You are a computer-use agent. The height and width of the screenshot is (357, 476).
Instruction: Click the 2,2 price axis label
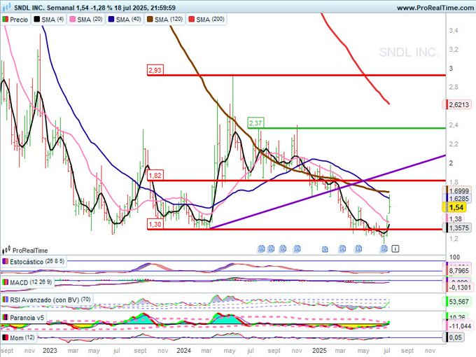coord(454,144)
